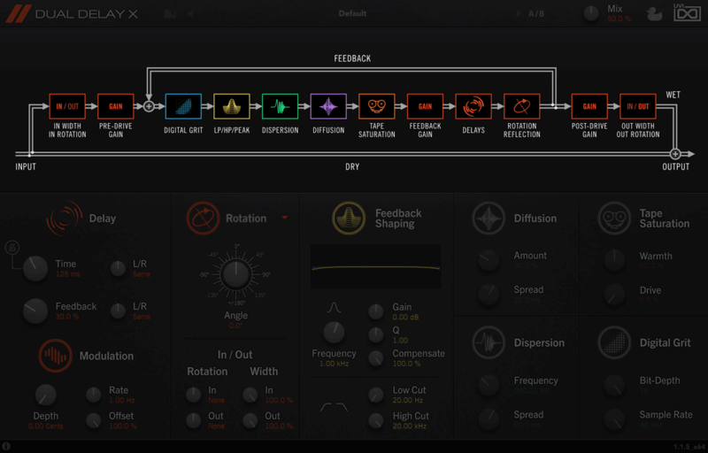The width and height of the screenshot is (708, 453).
Task: Click the Diffusion Amount knob
Action: (x=489, y=260)
